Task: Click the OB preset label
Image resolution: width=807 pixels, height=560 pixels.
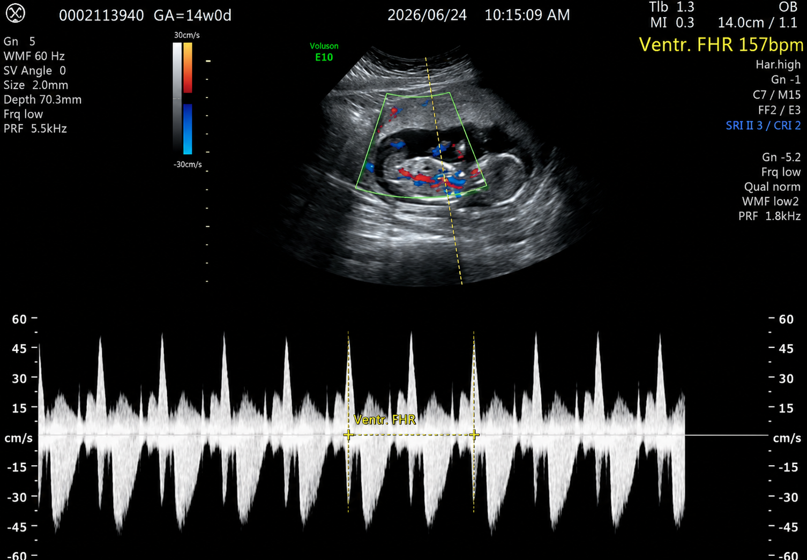Action: [788, 7]
